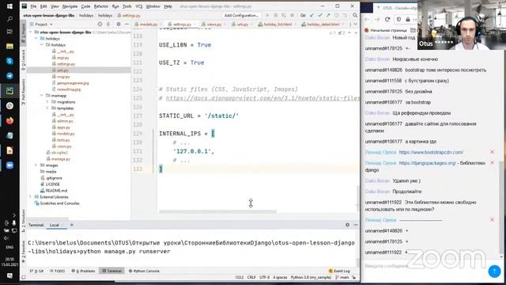Click the Git rollback icon

pyautogui.click(x=345, y=15)
